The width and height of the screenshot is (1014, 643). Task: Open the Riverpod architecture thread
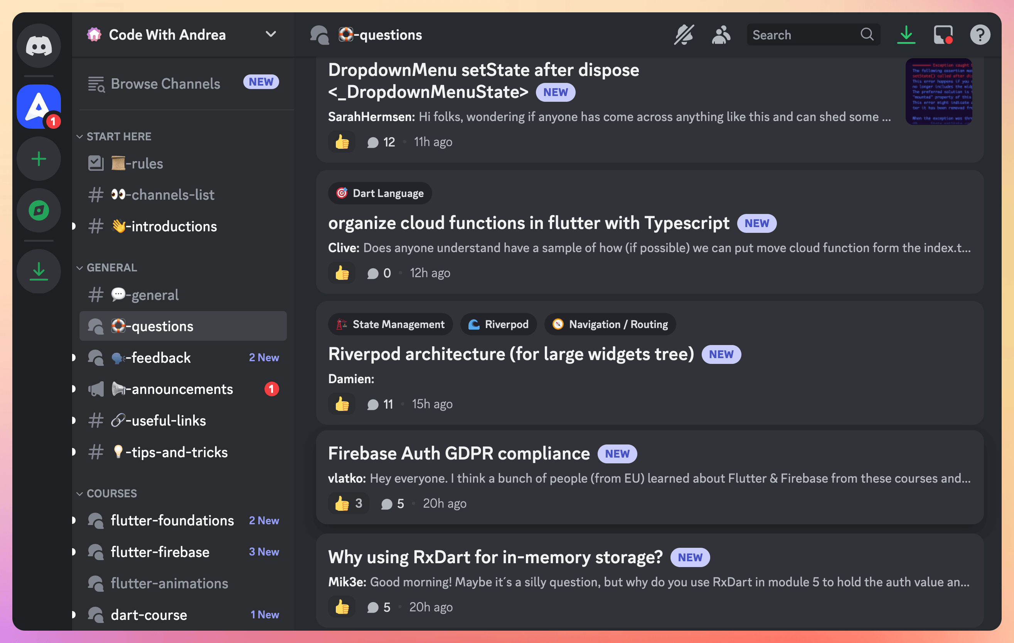click(x=511, y=354)
